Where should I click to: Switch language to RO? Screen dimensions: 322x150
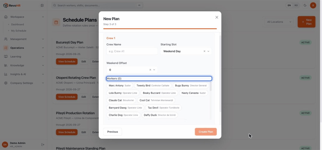[296, 5]
